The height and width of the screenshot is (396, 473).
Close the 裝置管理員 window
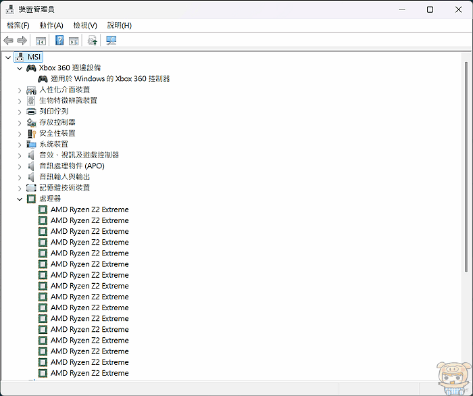click(x=459, y=9)
